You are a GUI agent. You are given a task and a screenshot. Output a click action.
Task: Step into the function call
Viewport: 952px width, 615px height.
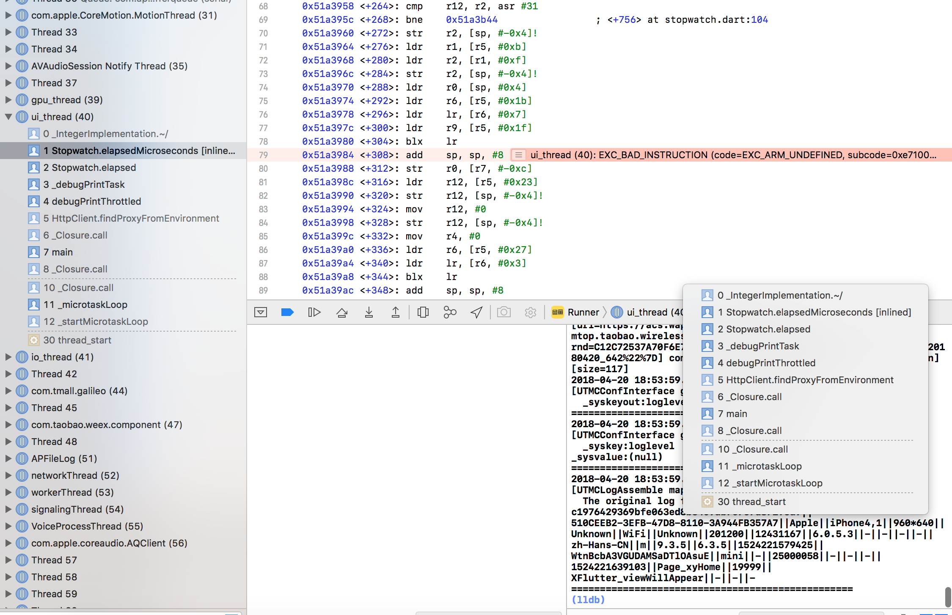[x=369, y=312]
